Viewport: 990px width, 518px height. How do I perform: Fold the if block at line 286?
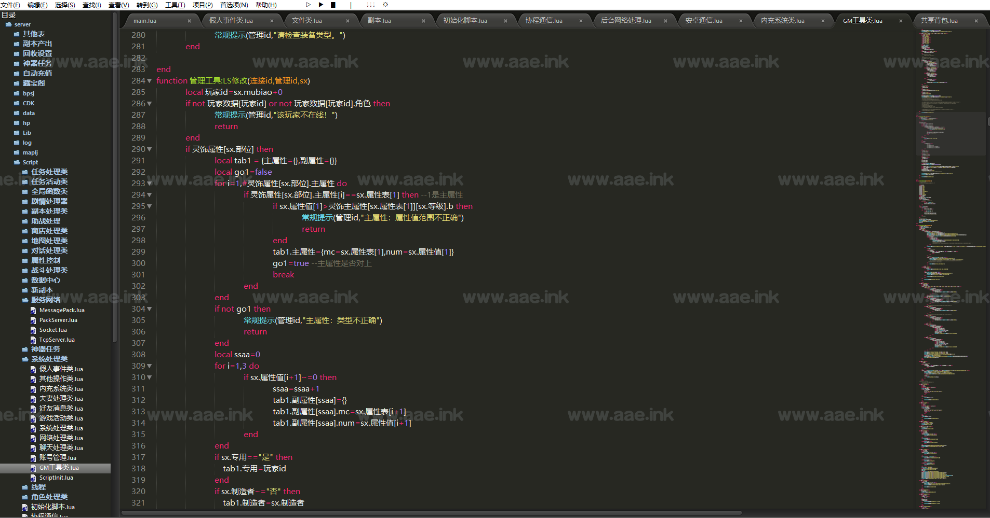[150, 104]
